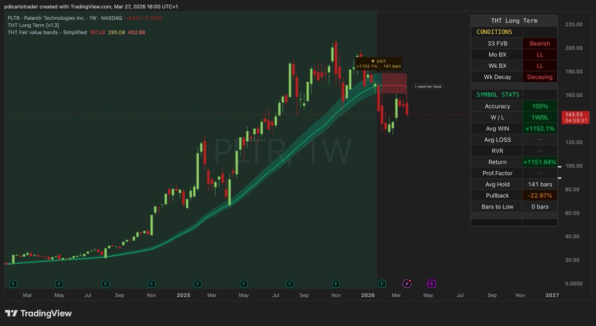Click the 2027 year label on time axis
The height and width of the screenshot is (326, 596).
[552, 295]
